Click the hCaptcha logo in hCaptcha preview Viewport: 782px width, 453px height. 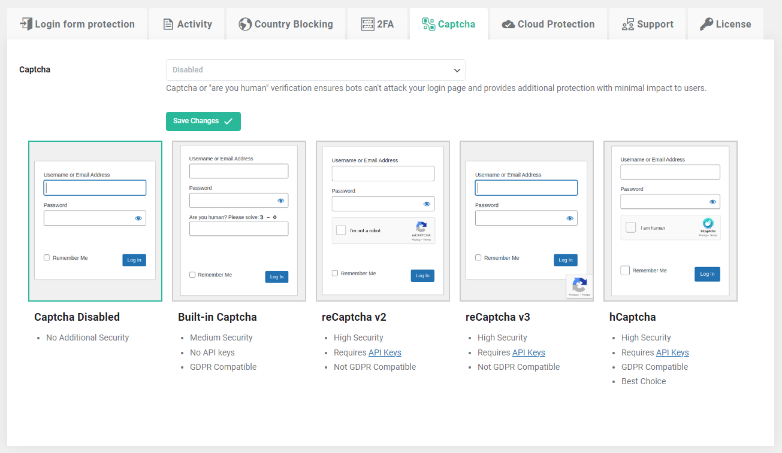708,223
